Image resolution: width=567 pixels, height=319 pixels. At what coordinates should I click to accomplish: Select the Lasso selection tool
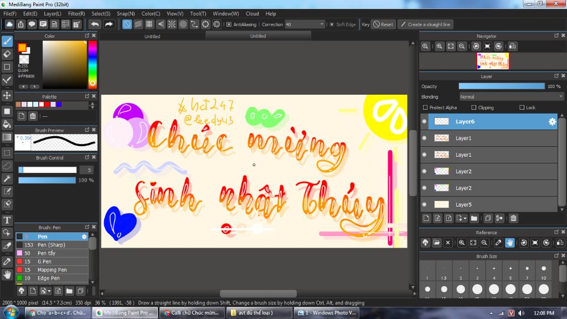pos(7,166)
